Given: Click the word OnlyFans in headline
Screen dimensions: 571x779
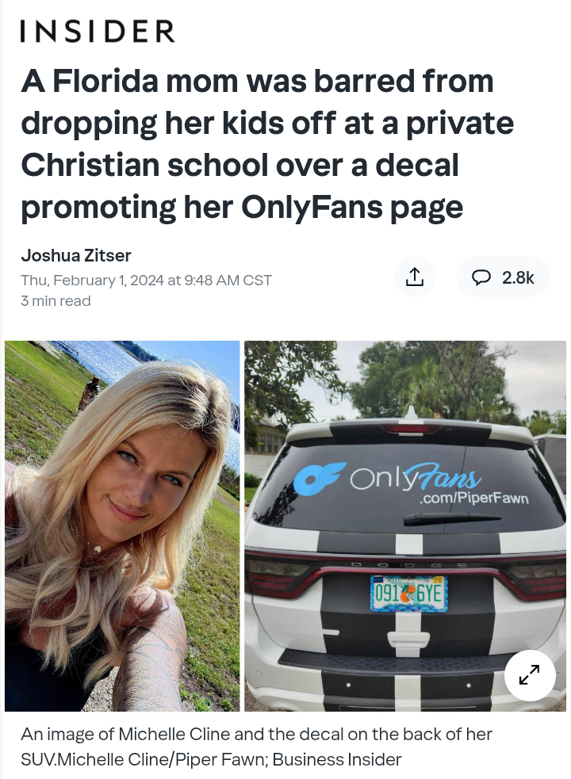Looking at the screenshot, I should coord(312,207).
